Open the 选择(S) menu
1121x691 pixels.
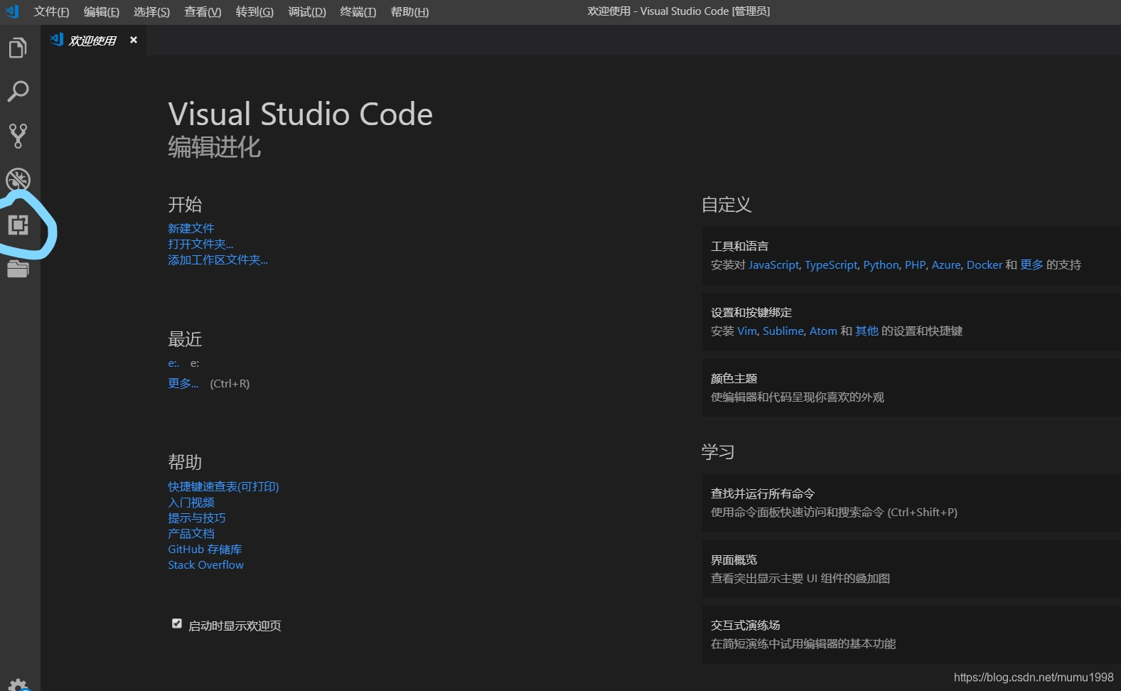[151, 12]
